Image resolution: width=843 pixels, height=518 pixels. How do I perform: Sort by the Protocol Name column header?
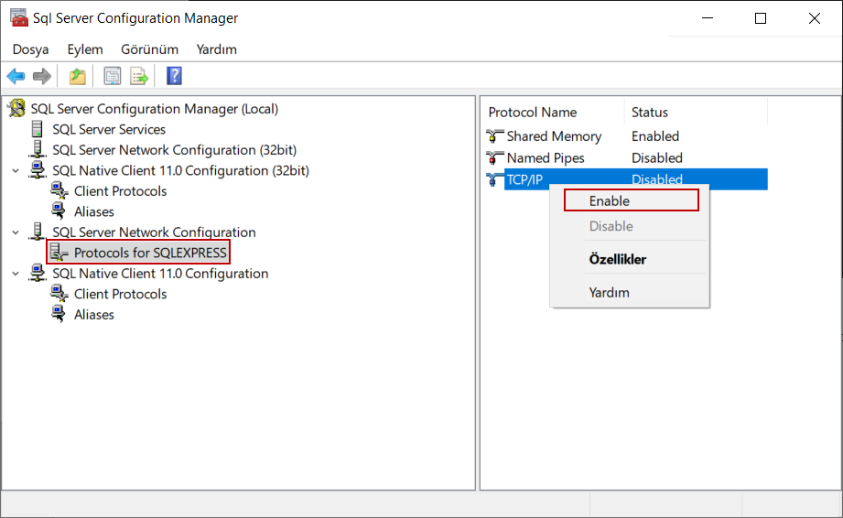[533, 113]
